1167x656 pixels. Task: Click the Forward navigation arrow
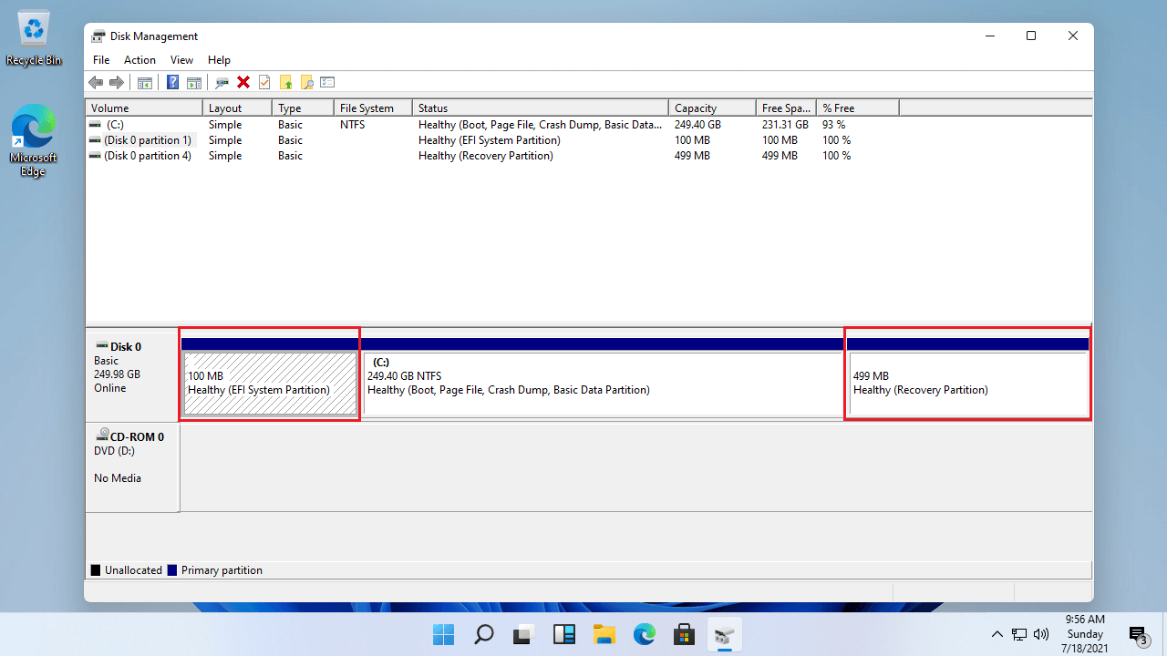click(x=117, y=82)
